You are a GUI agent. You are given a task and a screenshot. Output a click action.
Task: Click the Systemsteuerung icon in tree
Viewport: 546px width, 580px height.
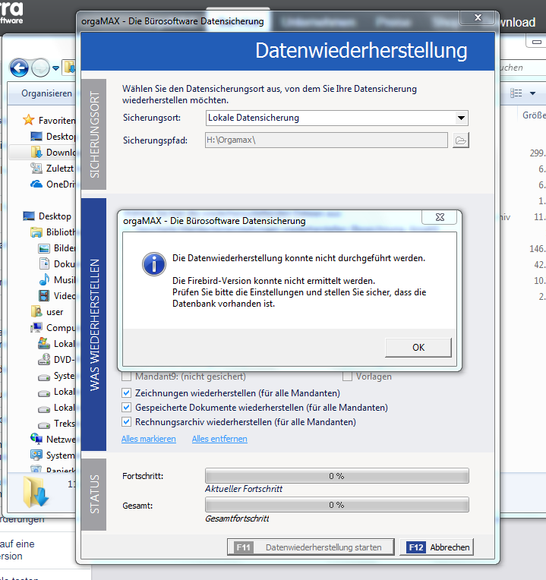coord(36,455)
